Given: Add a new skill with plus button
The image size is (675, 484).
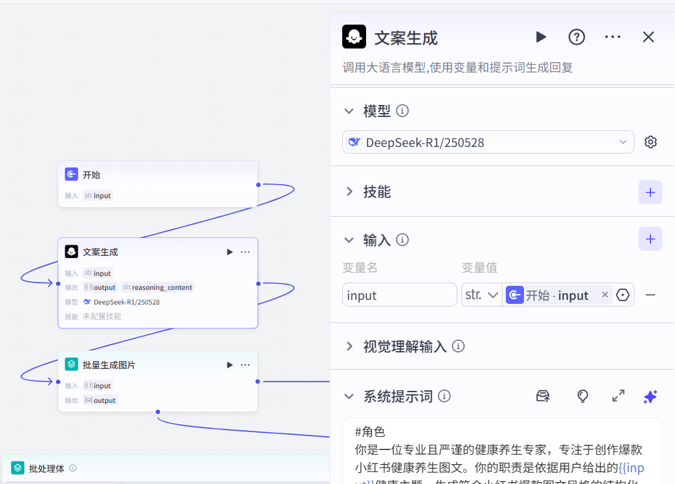Looking at the screenshot, I should 650,192.
